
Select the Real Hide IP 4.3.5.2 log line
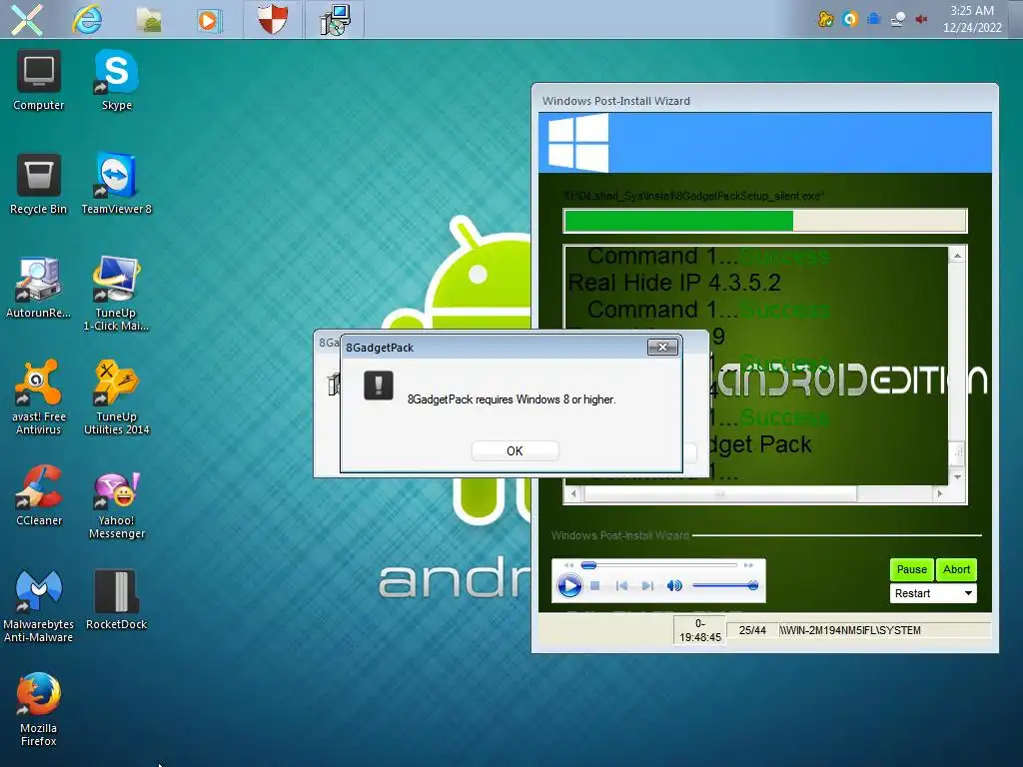(674, 283)
